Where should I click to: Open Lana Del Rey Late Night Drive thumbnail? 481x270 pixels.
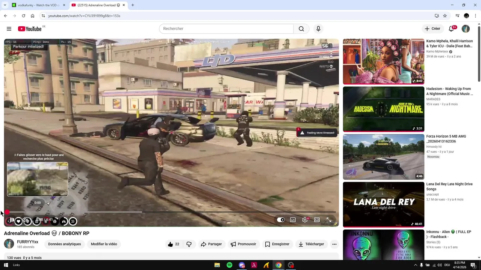pyautogui.click(x=383, y=204)
